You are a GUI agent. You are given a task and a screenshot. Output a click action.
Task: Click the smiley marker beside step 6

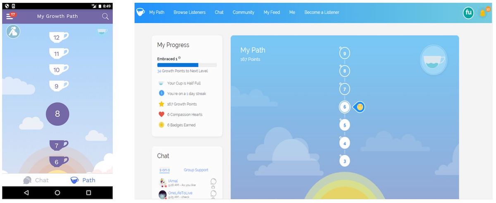pos(360,107)
